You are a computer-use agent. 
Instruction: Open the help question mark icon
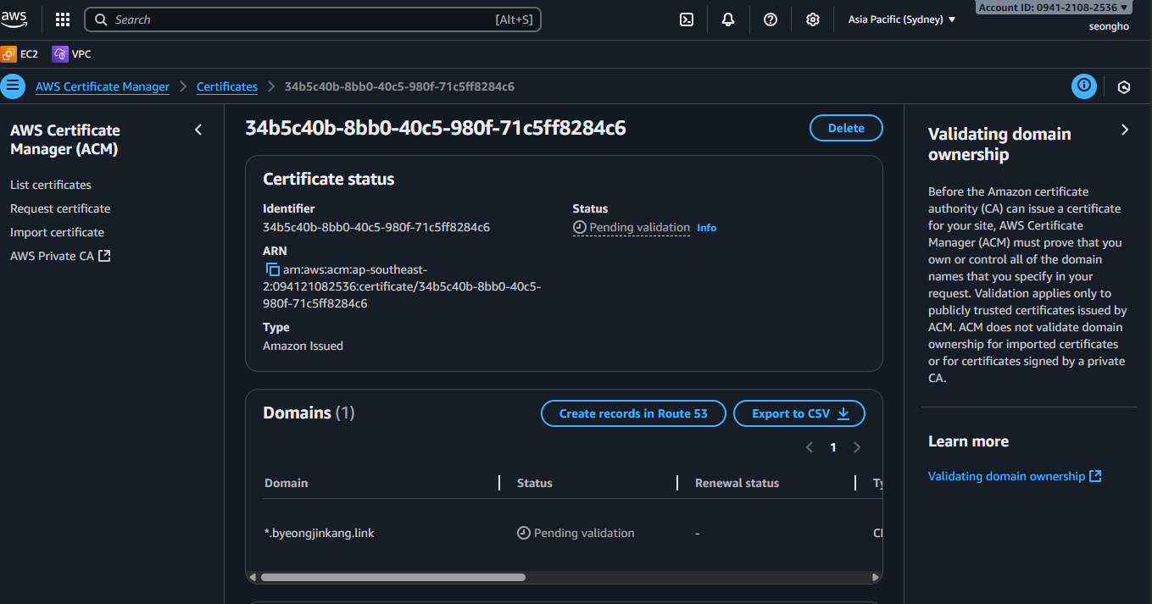(x=771, y=19)
